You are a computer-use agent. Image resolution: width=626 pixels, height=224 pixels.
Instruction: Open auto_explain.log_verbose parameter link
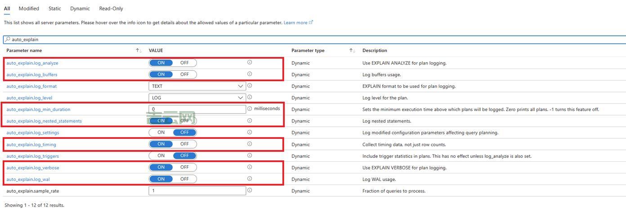33,168
